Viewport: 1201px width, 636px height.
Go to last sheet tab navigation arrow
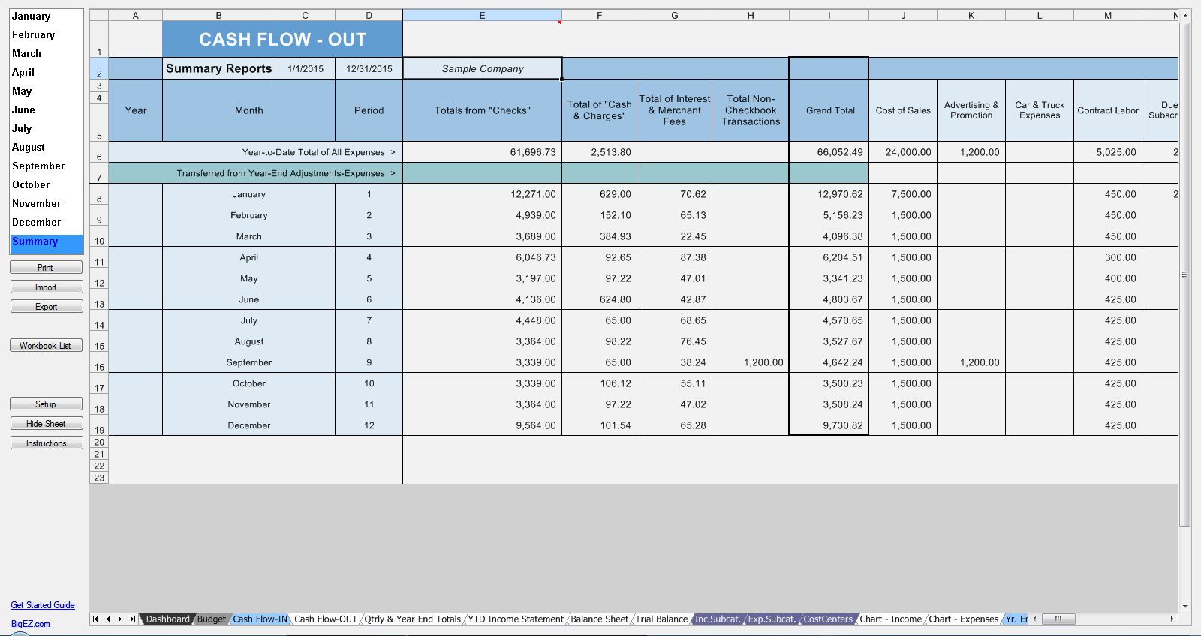(x=132, y=619)
